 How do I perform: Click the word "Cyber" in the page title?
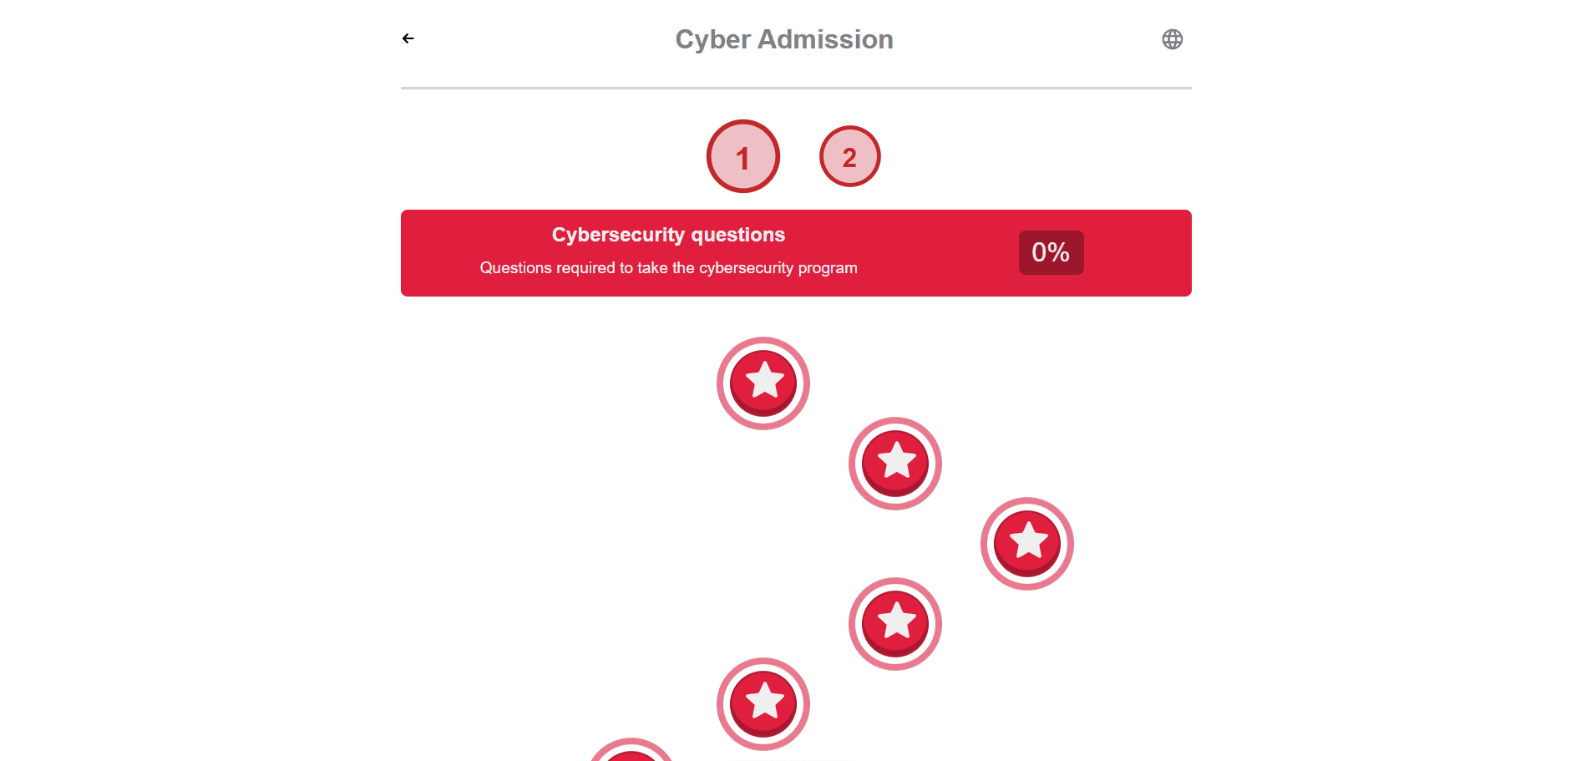pyautogui.click(x=712, y=39)
